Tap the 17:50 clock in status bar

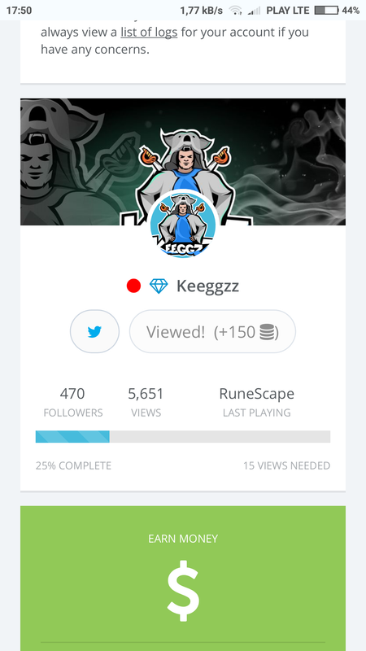19,11
